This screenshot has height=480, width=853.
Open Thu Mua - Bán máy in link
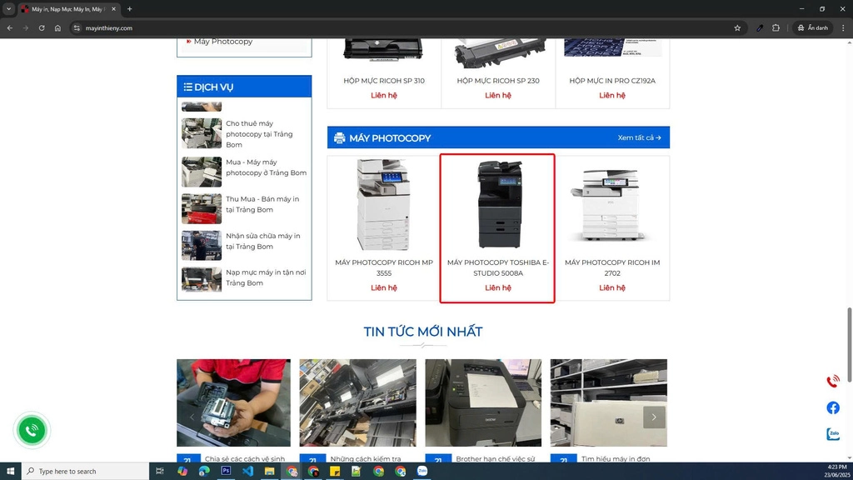(x=262, y=204)
